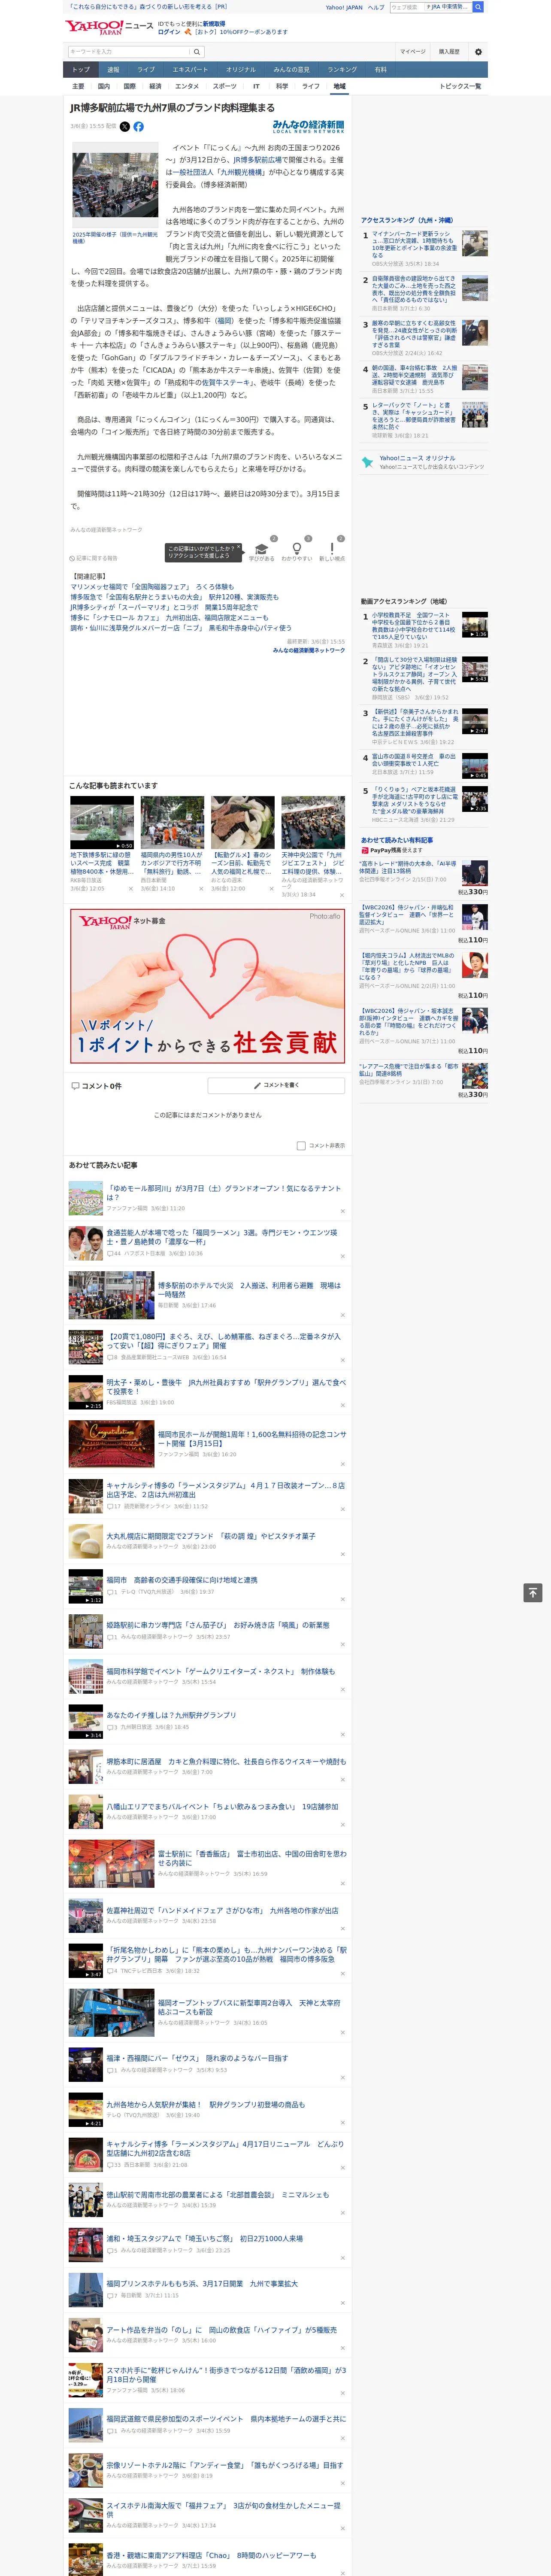551x2576 pixels.
Task: Select the 経済 category
Action: click(155, 86)
